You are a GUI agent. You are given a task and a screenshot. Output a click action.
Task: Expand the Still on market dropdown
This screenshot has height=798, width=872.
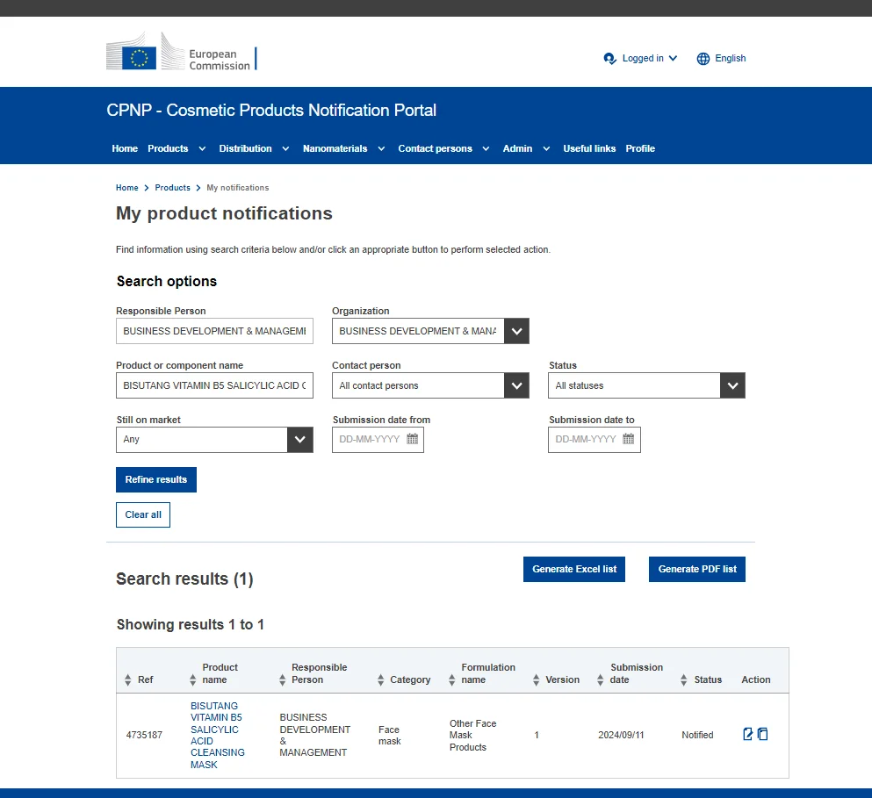pyautogui.click(x=300, y=440)
